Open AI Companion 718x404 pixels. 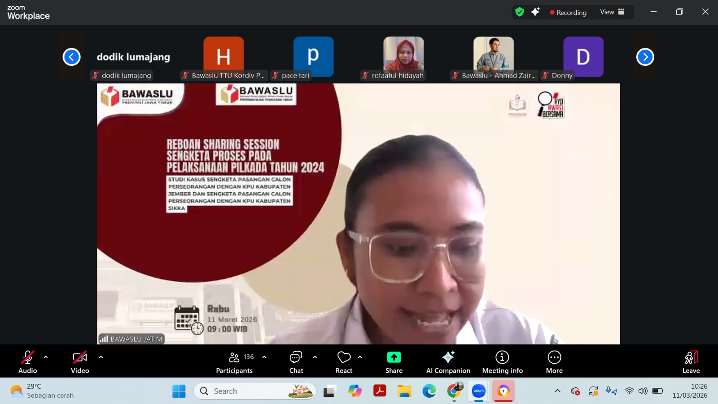pyautogui.click(x=448, y=362)
